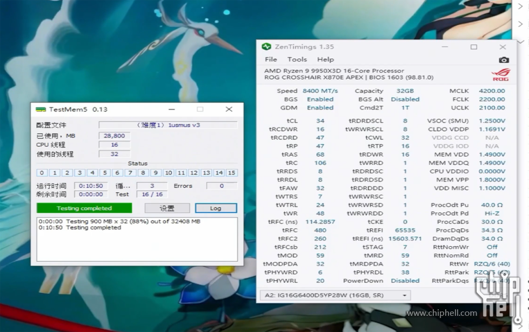This screenshot has height=332, width=529.
Task: Click the Cmd2T value 1T
Action: pyautogui.click(x=405, y=108)
